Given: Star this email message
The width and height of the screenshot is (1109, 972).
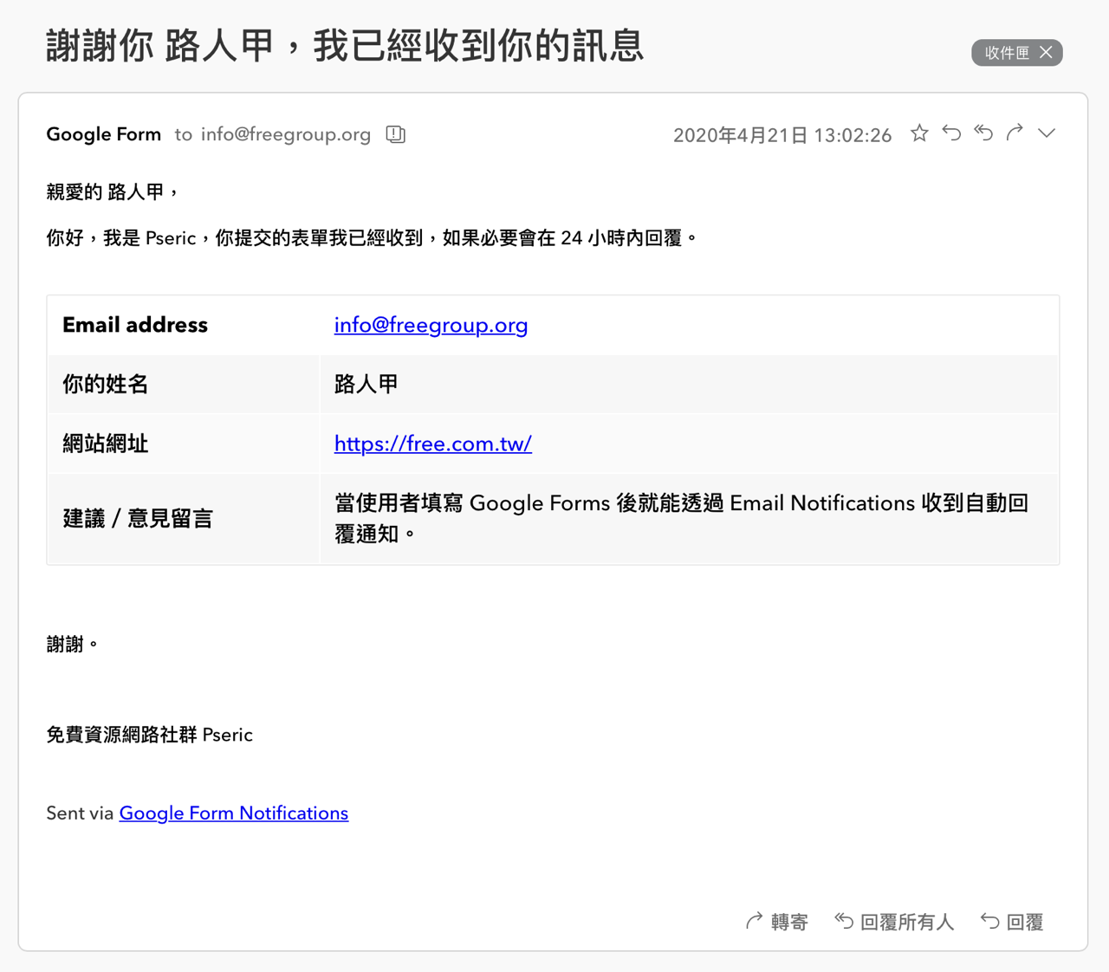Looking at the screenshot, I should point(919,133).
